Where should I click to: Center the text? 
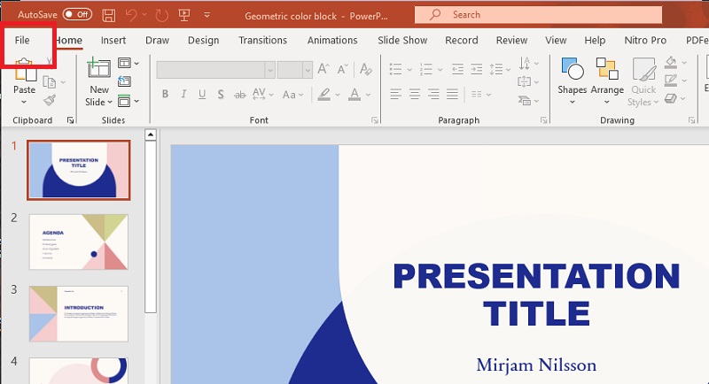pyautogui.click(x=415, y=95)
